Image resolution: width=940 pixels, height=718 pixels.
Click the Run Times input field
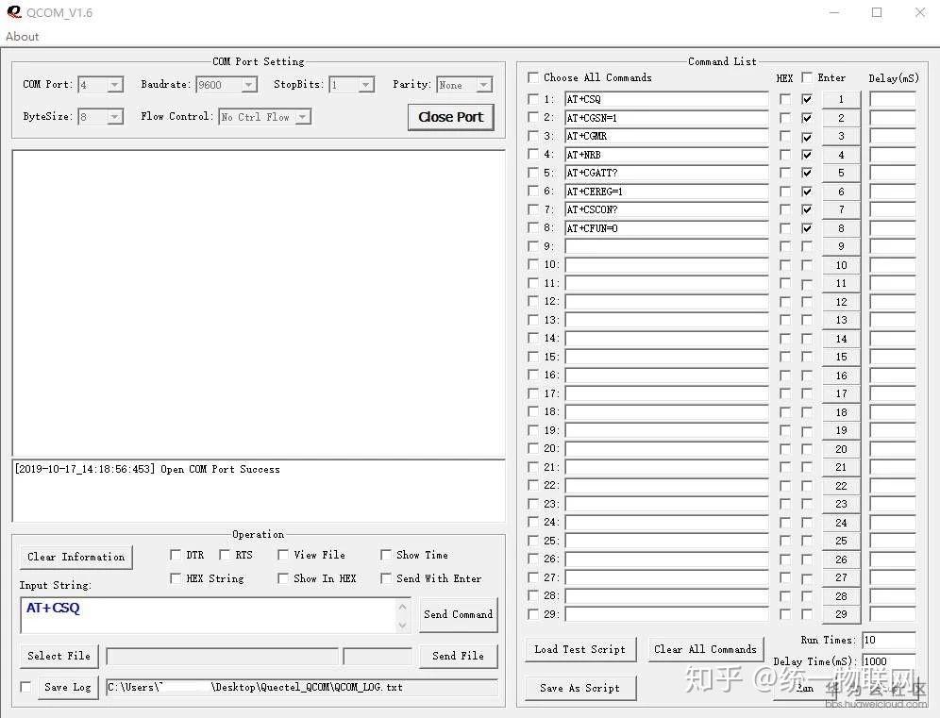click(x=889, y=640)
